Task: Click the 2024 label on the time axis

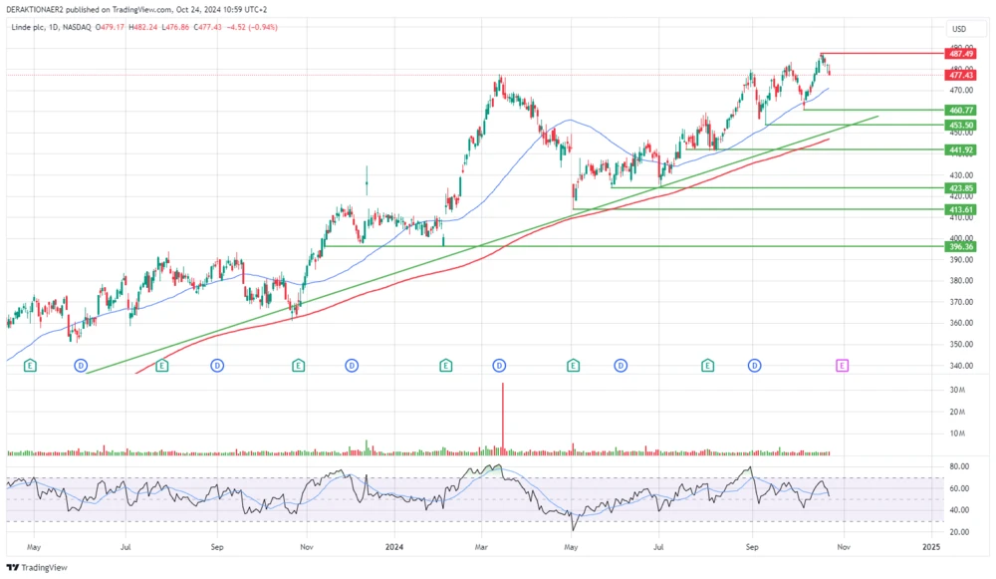Action: click(x=393, y=547)
